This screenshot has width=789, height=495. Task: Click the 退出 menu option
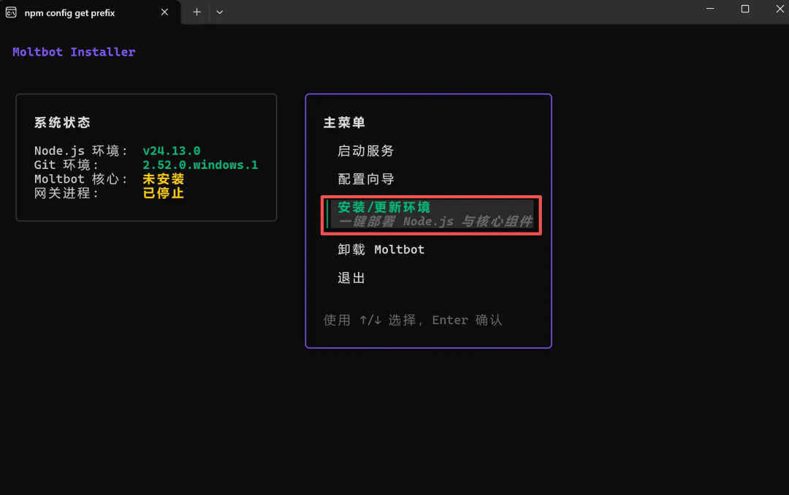coord(351,278)
